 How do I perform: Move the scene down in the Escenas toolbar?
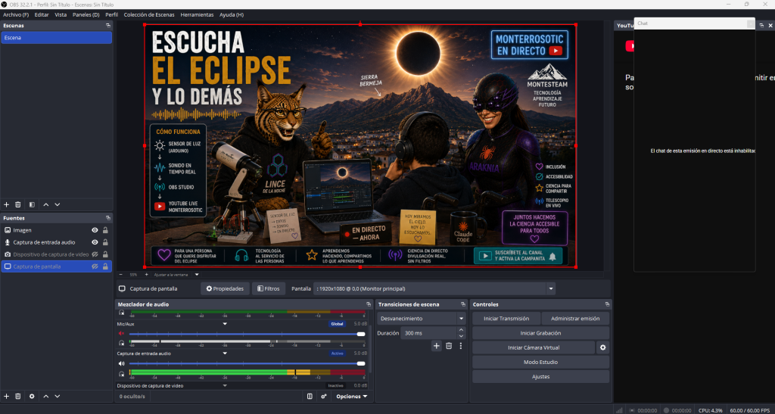click(58, 204)
